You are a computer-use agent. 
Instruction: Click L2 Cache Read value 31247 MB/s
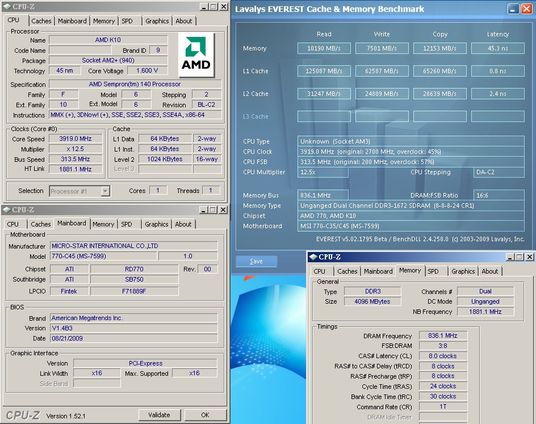[x=324, y=94]
